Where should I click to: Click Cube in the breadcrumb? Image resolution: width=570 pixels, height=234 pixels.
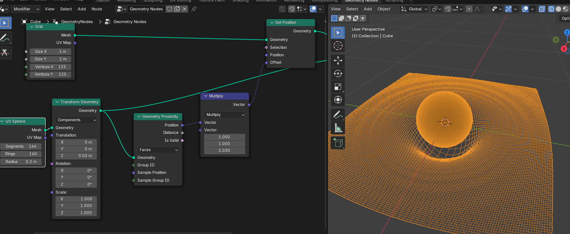pyautogui.click(x=35, y=22)
